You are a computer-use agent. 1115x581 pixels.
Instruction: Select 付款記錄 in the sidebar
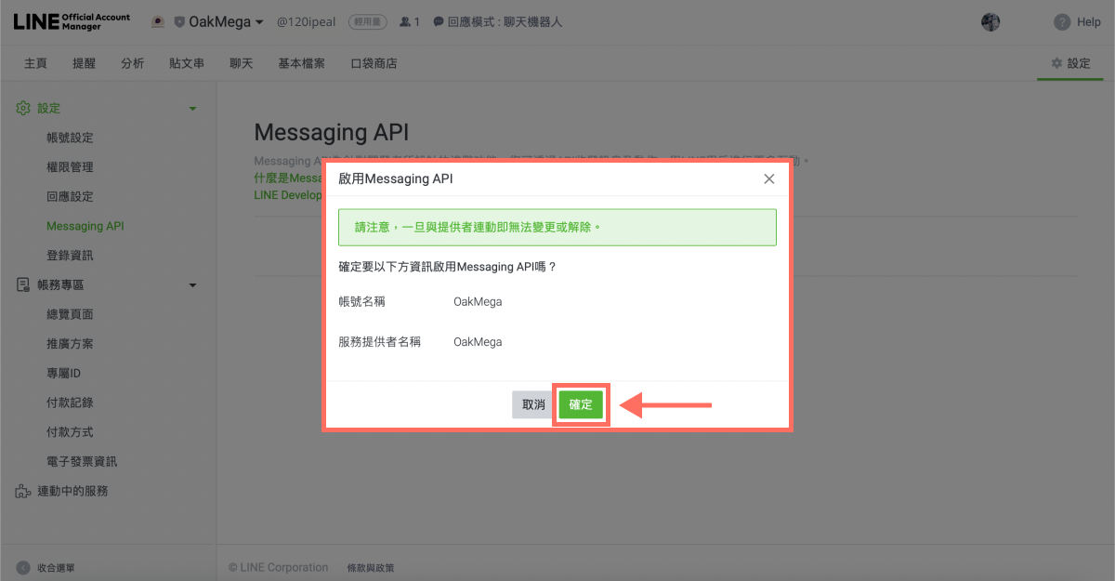(x=70, y=403)
